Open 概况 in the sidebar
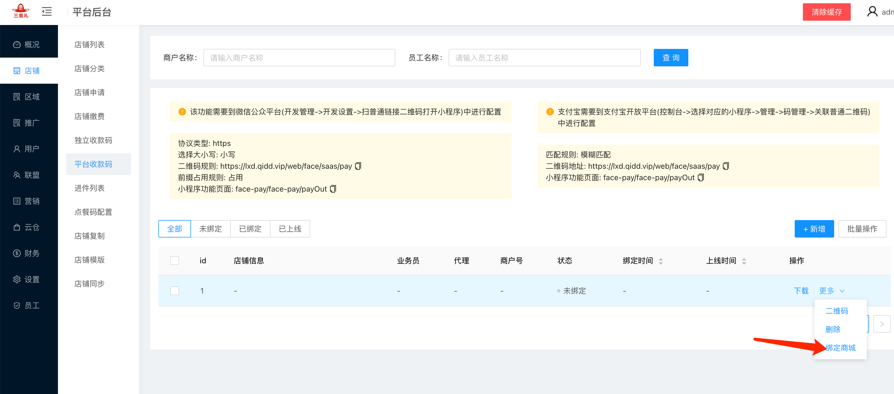Viewport: 894px width, 394px height. pyautogui.click(x=29, y=45)
